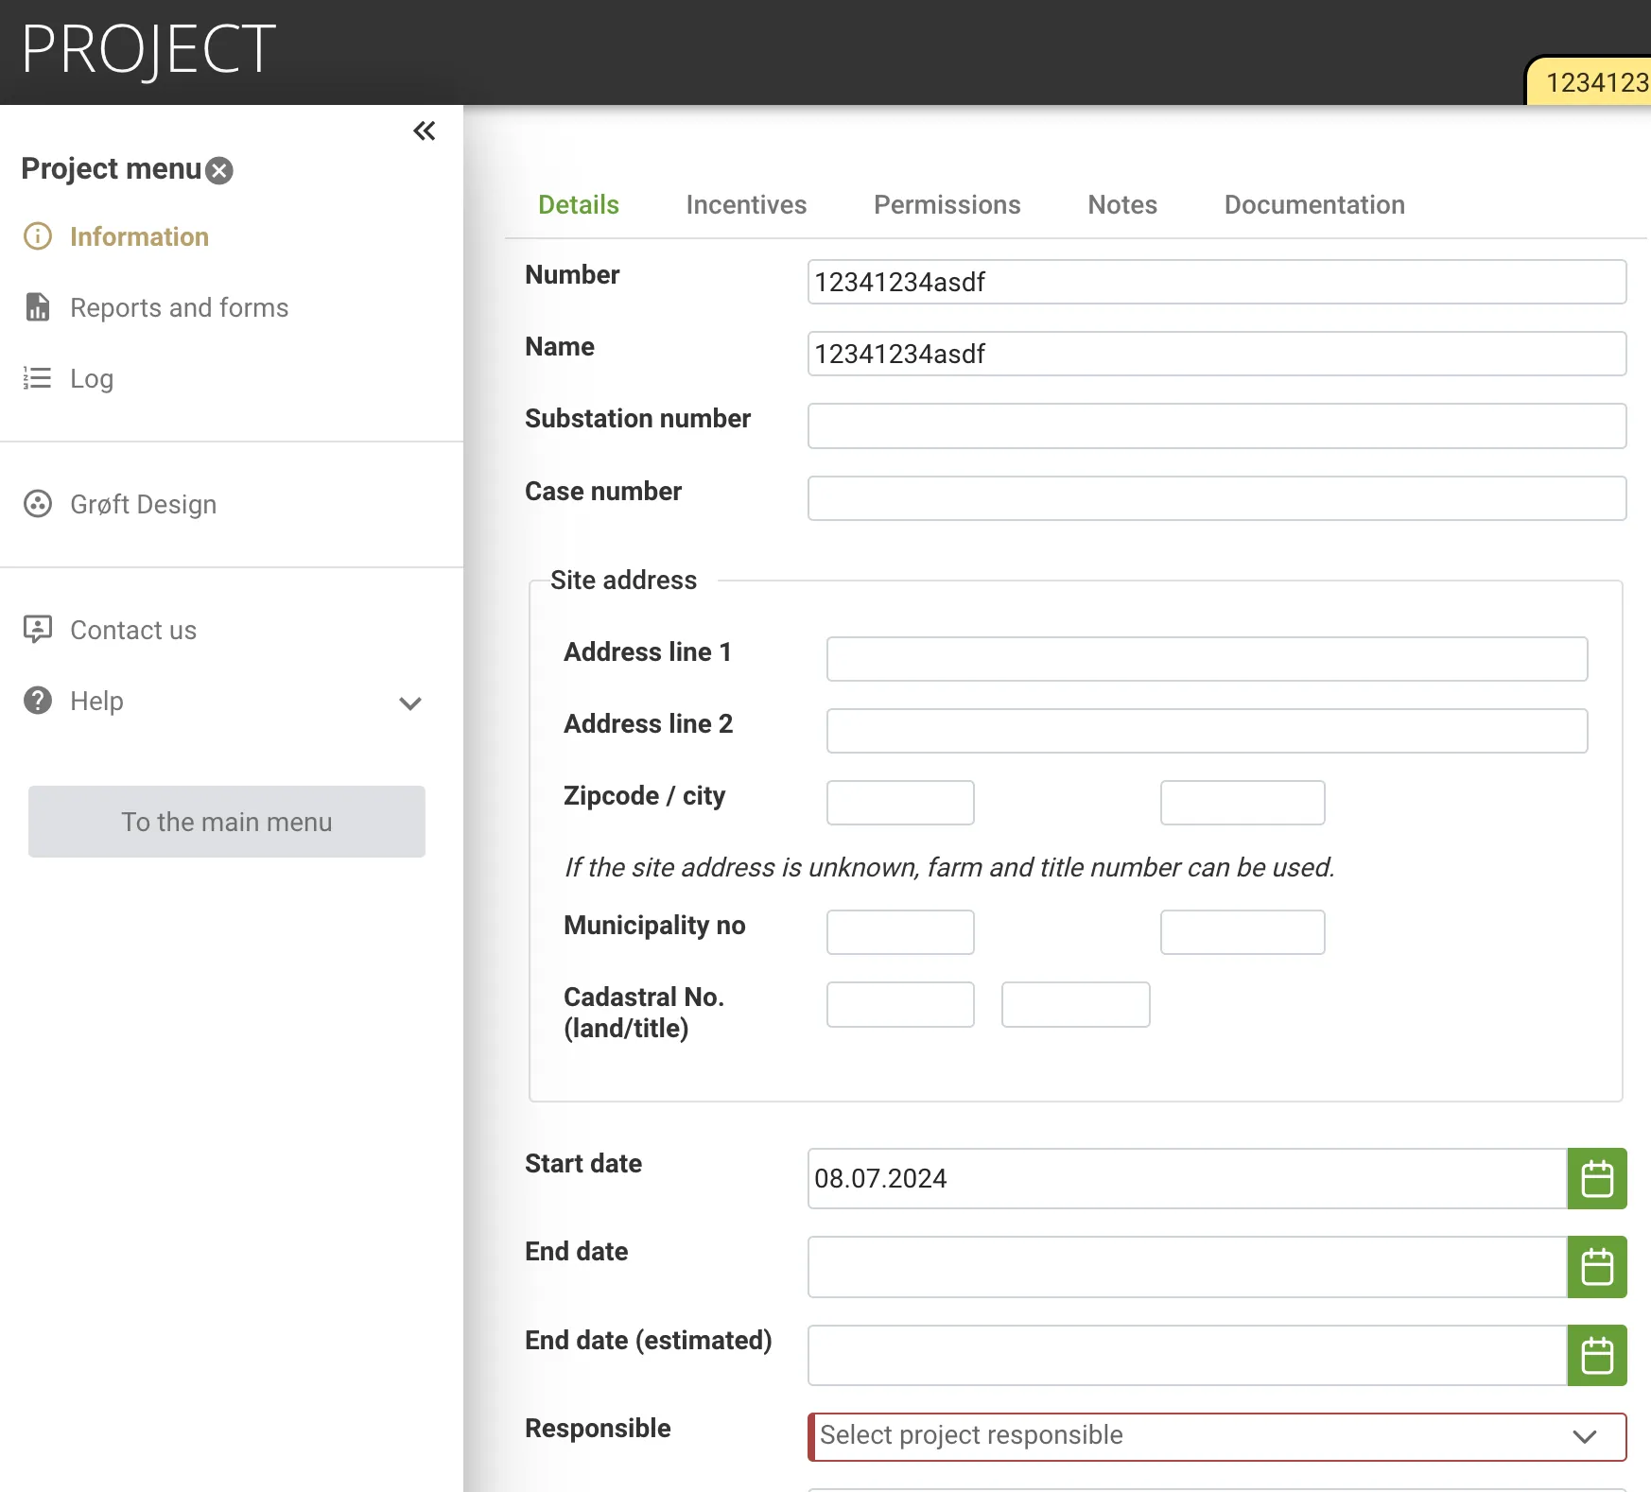Image resolution: width=1651 pixels, height=1492 pixels.
Task: Select the Reports and forms icon
Action: click(x=37, y=307)
